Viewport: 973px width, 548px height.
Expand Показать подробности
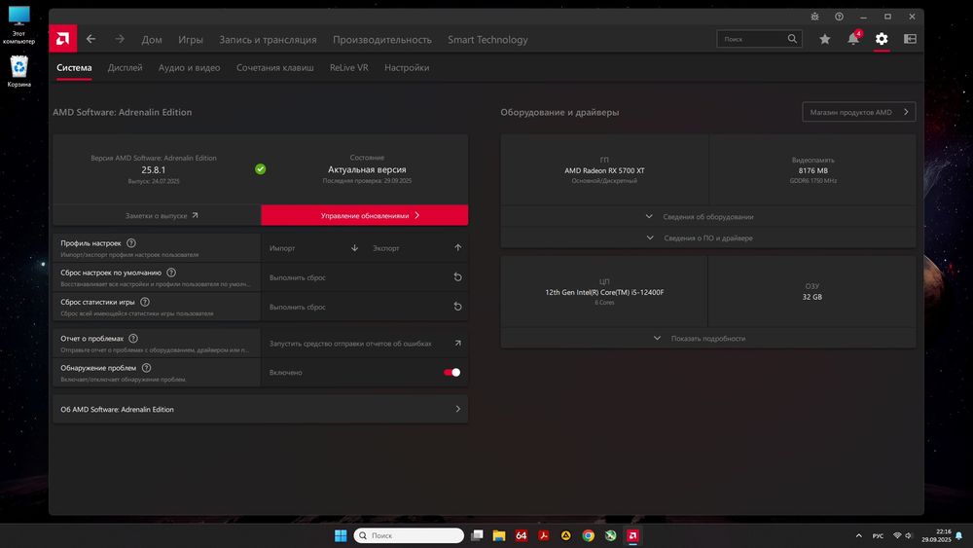tap(708, 338)
